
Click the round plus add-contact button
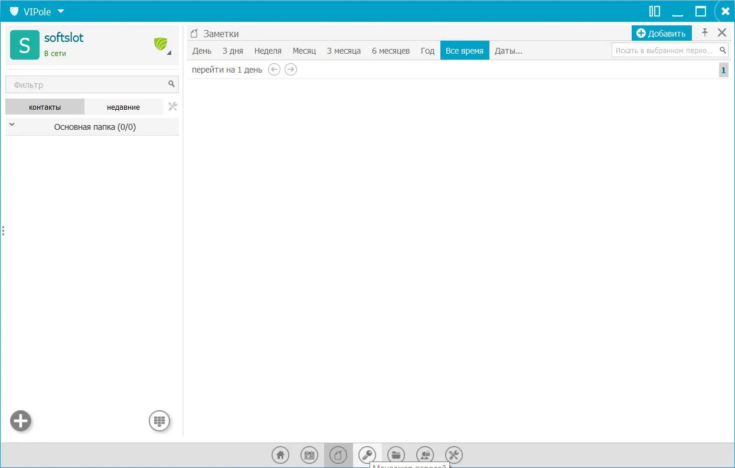point(21,421)
